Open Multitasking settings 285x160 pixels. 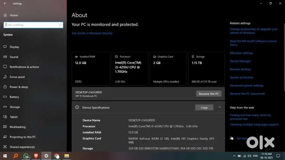pos(17,127)
